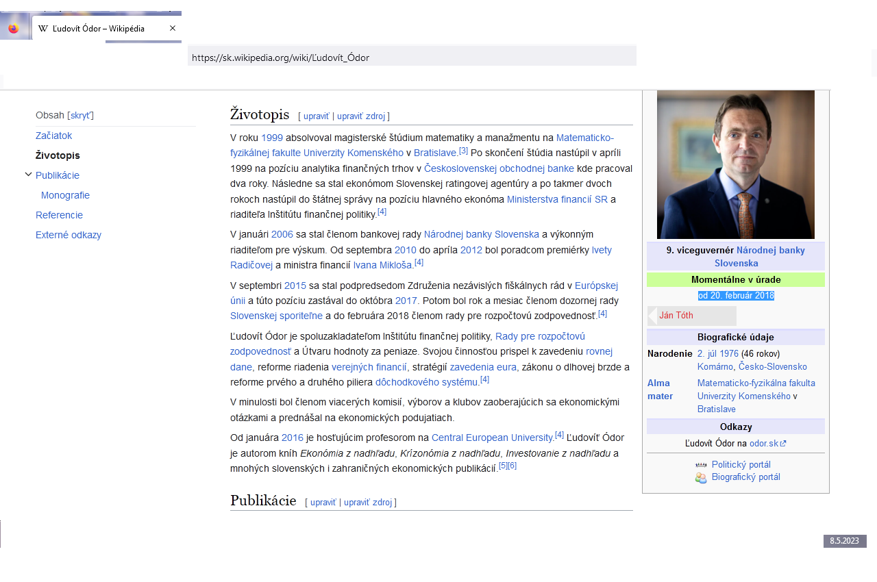Screen dimensions: 877x582
Task: Open the verejných financií link
Action: (x=370, y=368)
